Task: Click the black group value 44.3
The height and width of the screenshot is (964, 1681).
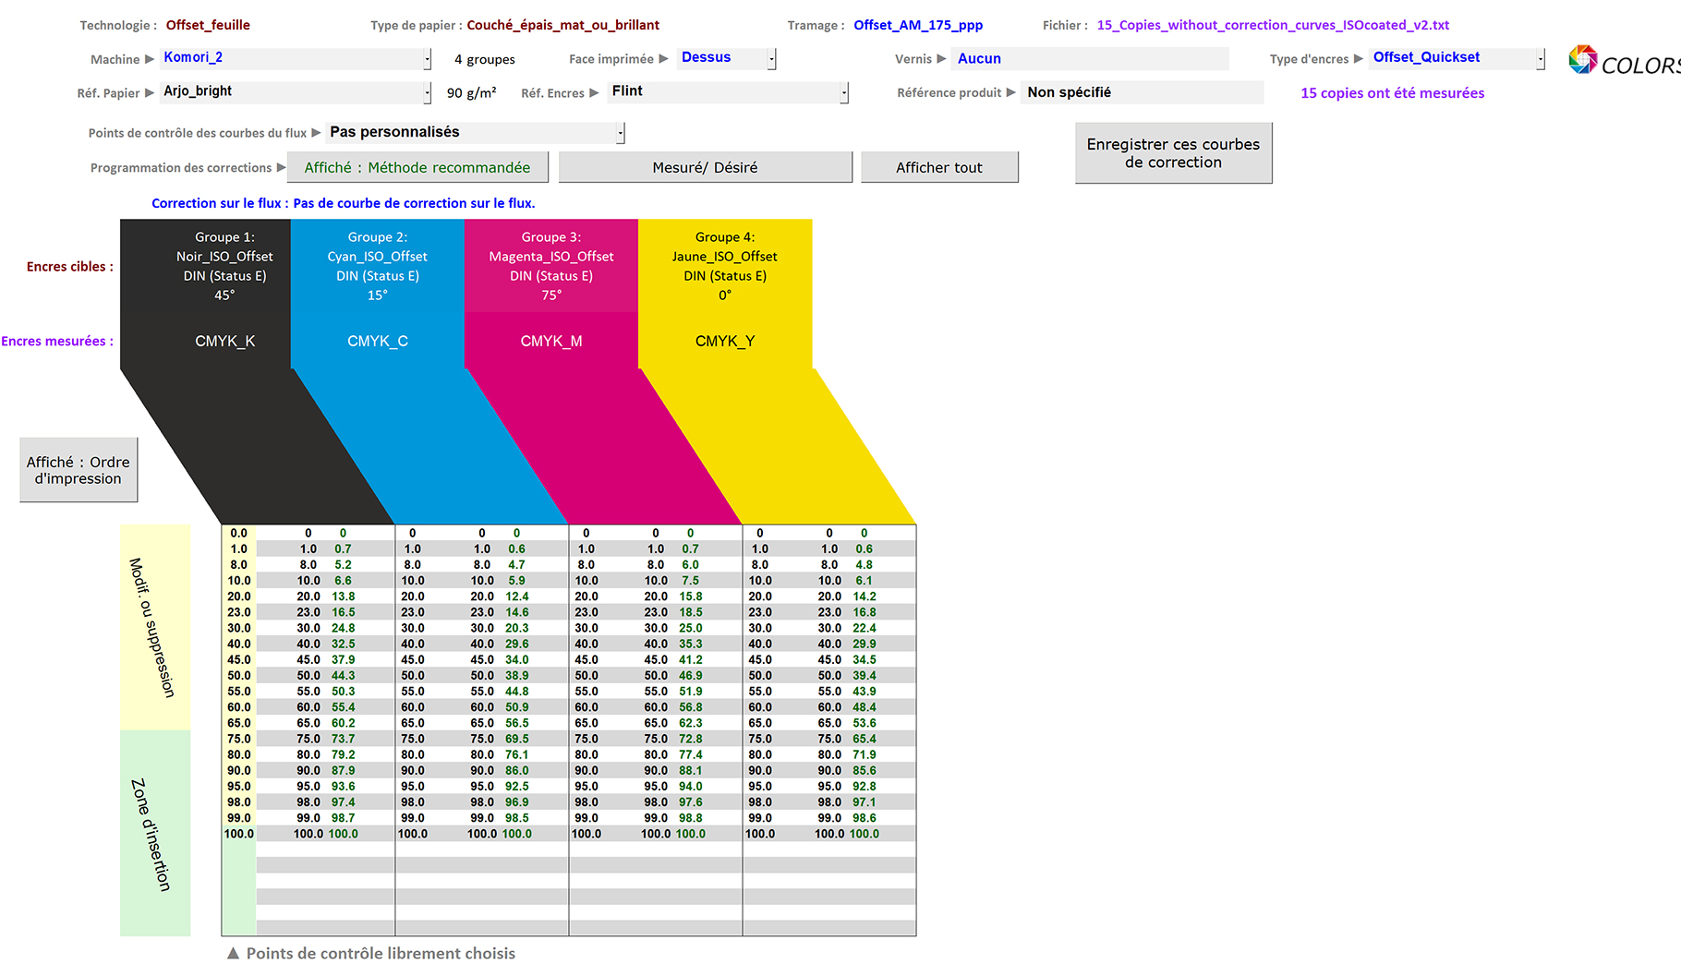Action: 344,676
